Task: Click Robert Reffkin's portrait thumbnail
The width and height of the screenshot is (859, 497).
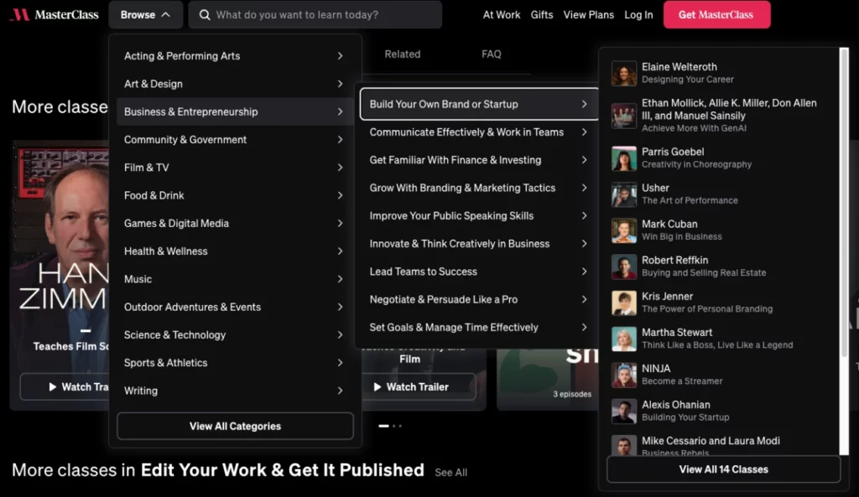Action: coord(624,267)
